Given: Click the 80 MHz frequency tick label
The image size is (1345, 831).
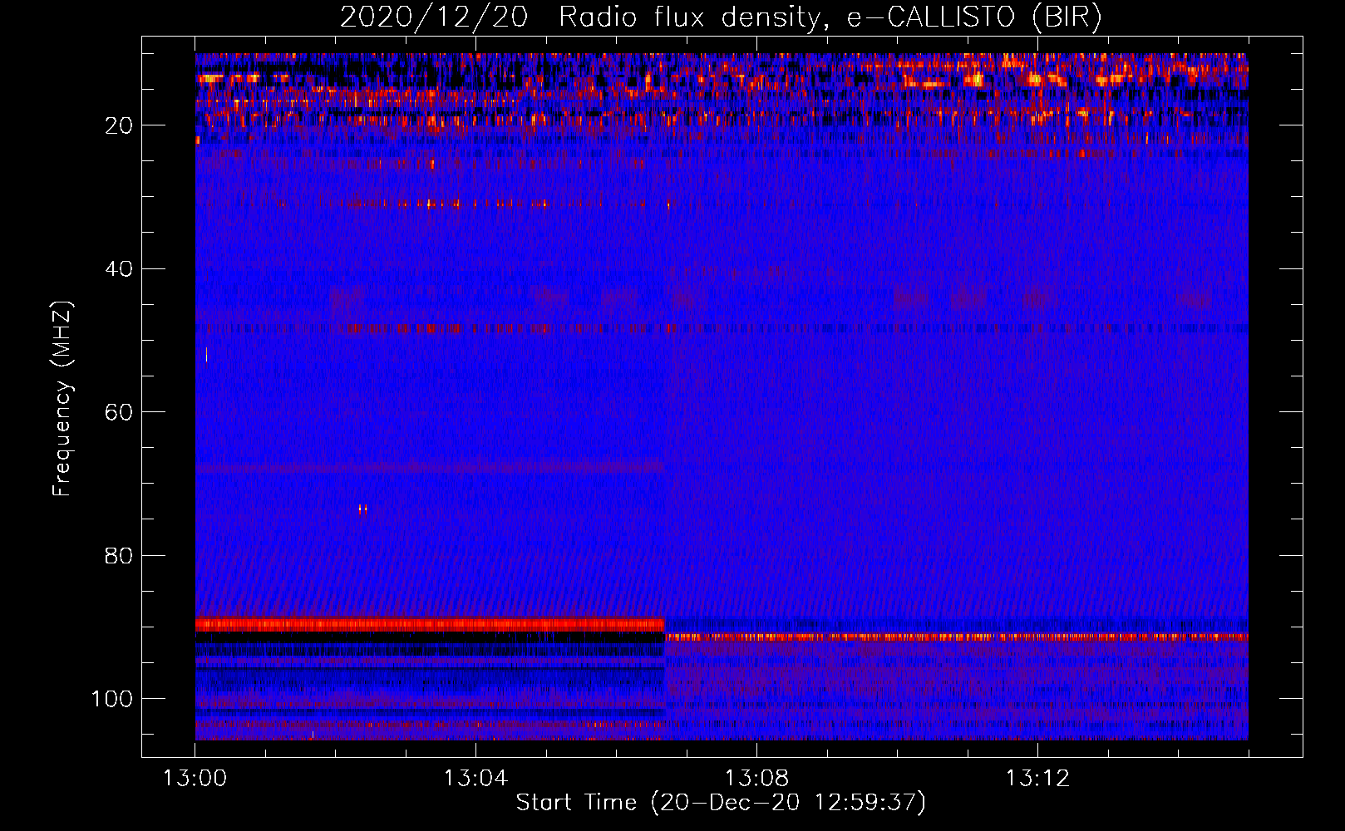Looking at the screenshot, I should click(119, 555).
